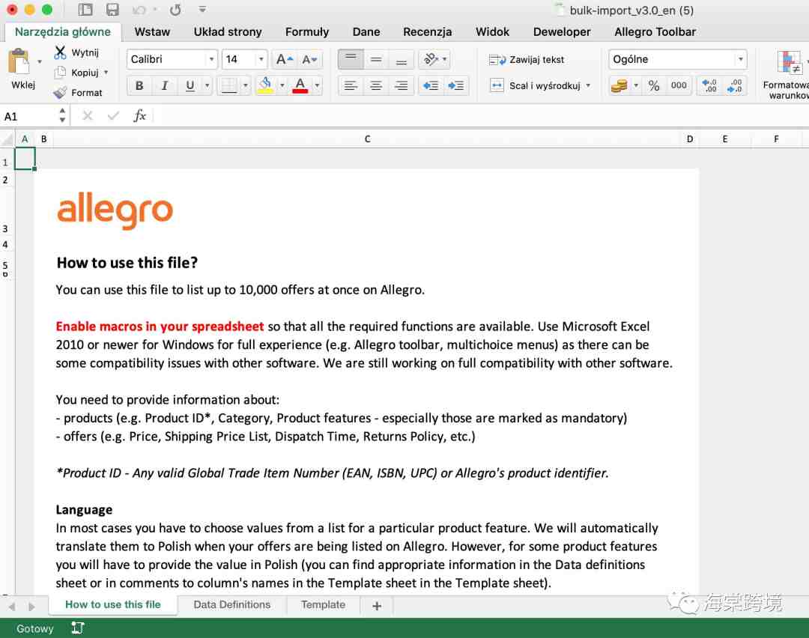Add a new sheet with plus button
Image resolution: width=809 pixels, height=638 pixels.
(377, 606)
